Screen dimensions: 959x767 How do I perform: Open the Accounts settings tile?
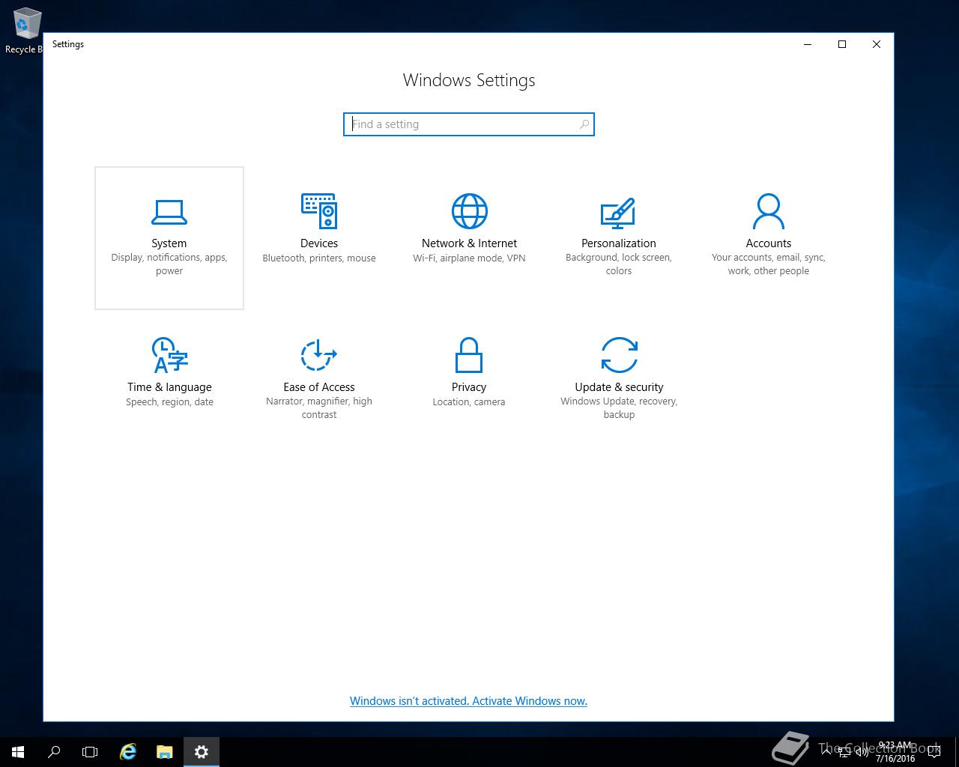point(769,237)
